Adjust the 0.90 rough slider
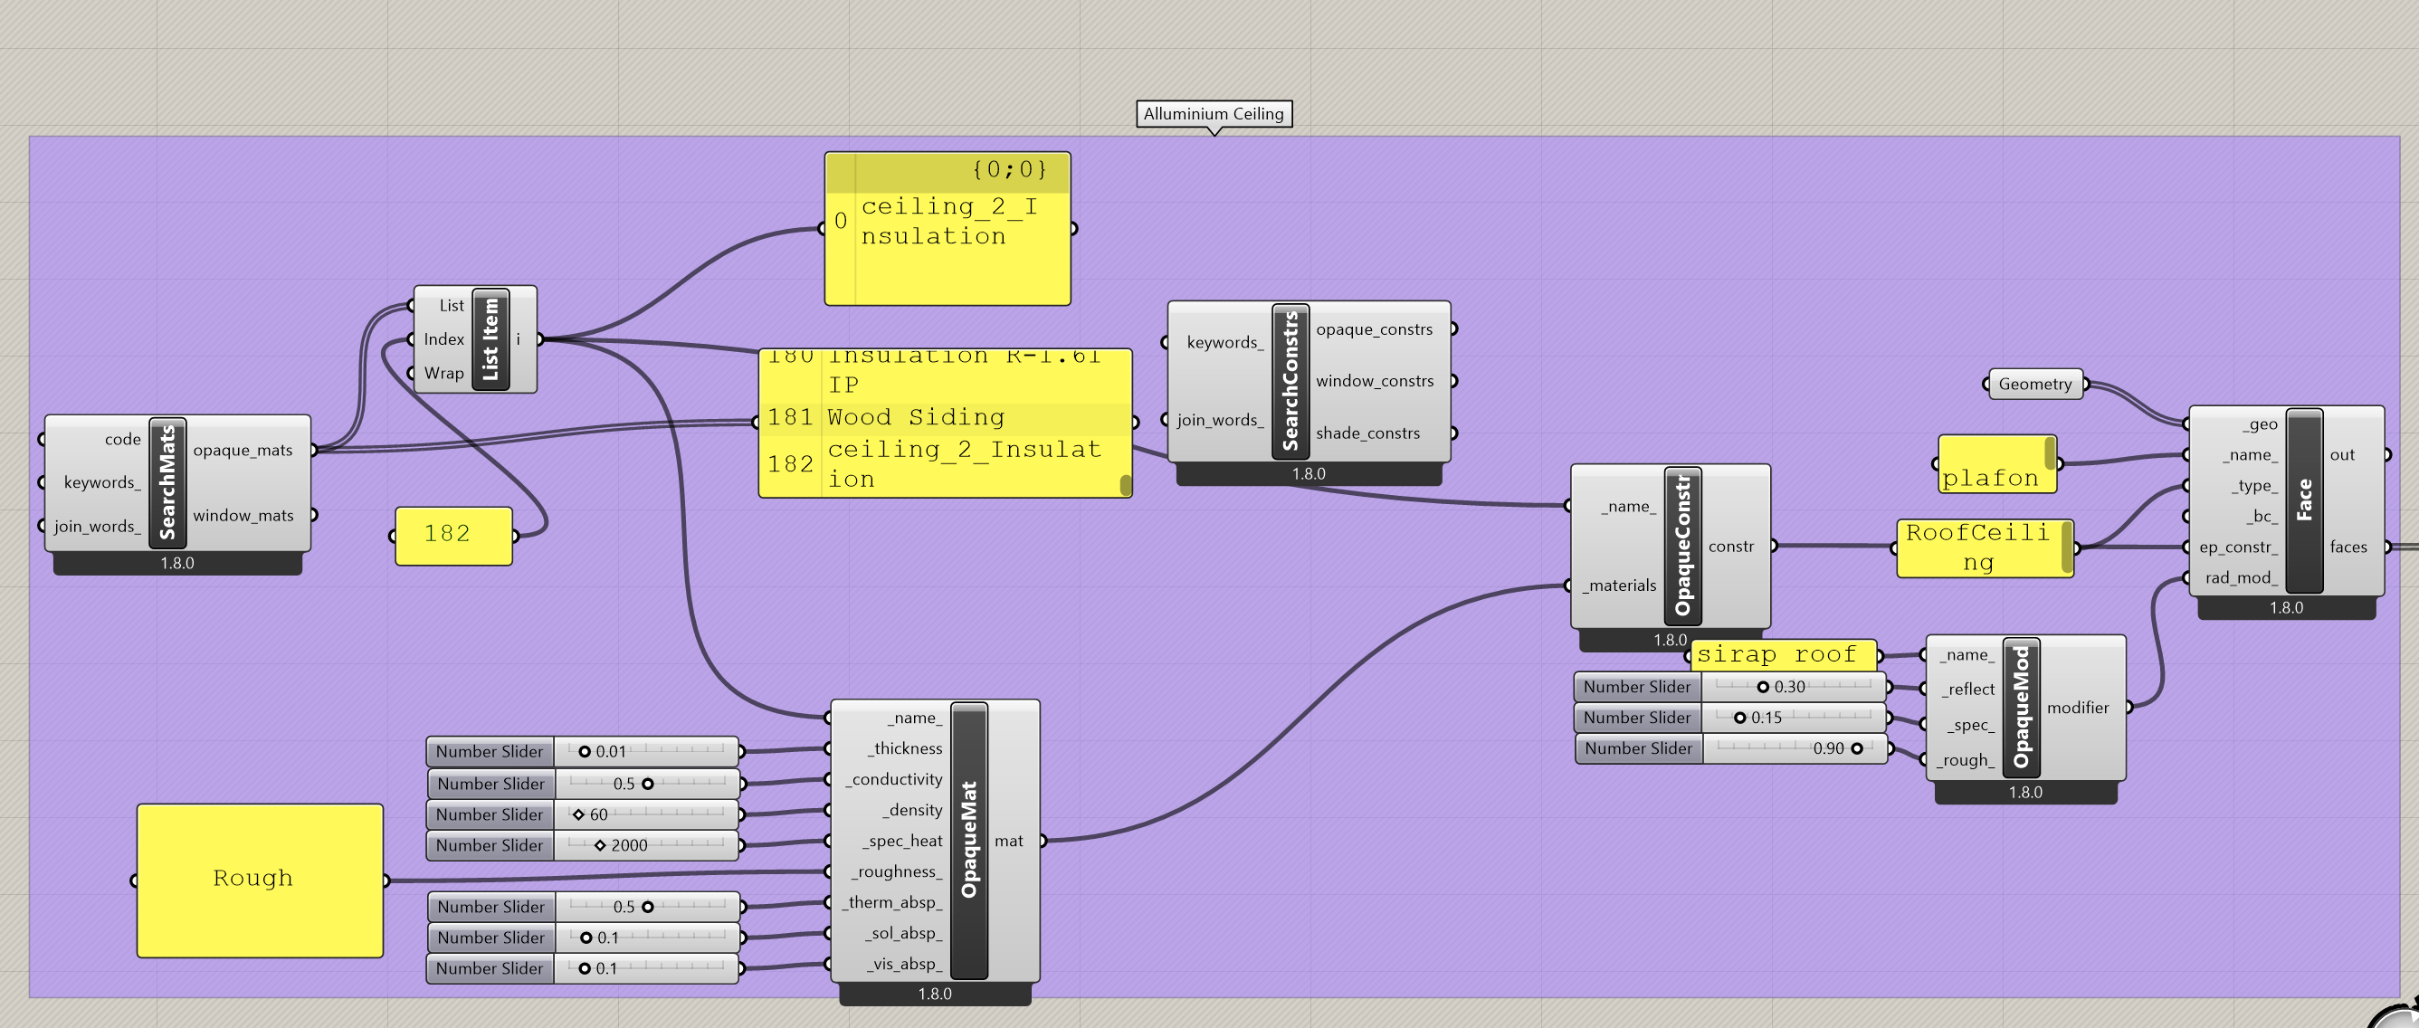Screen dimensions: 2419x1028 click(1730, 748)
